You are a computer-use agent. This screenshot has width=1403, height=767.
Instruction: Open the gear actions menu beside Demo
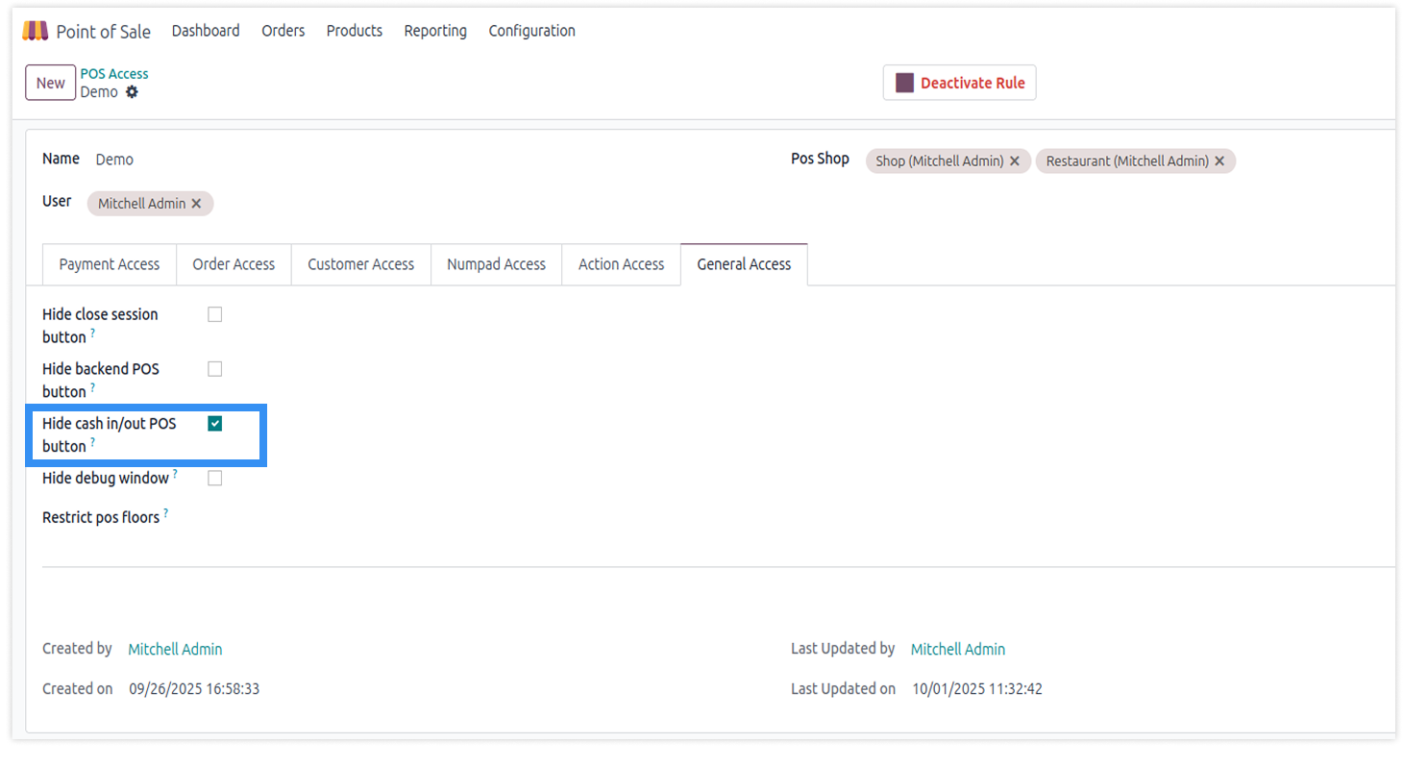click(x=132, y=92)
